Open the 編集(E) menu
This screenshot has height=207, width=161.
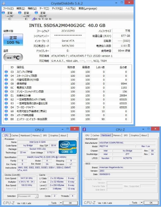coord(21,9)
